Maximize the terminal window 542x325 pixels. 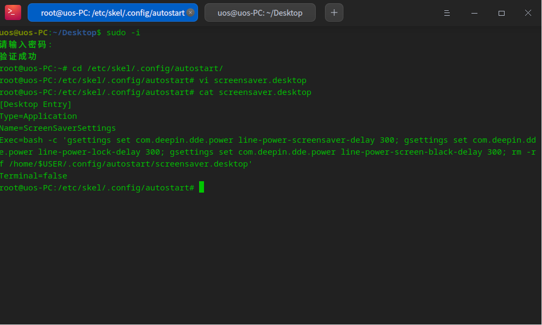(501, 13)
